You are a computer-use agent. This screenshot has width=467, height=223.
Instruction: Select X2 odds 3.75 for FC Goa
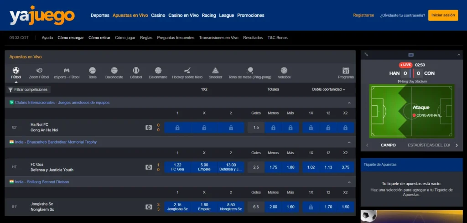tap(346, 167)
